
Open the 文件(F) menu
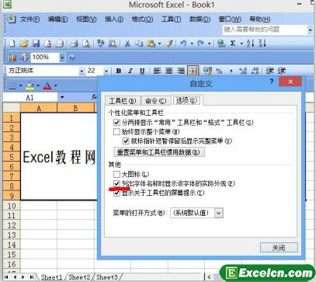(30, 19)
